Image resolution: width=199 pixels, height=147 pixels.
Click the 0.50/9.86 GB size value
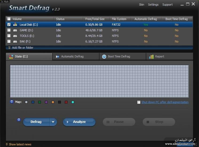(x=94, y=25)
